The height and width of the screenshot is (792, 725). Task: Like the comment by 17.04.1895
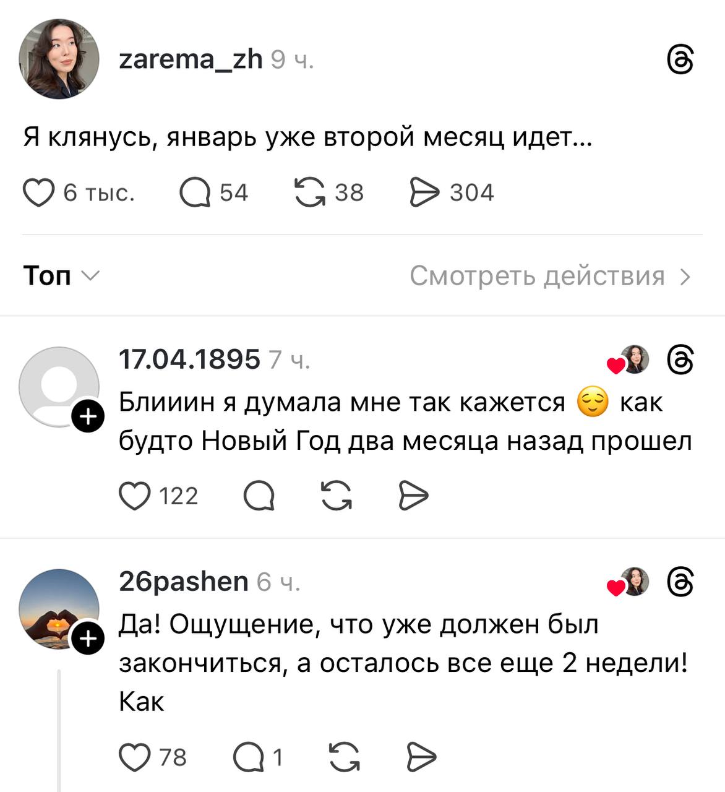pyautogui.click(x=135, y=496)
